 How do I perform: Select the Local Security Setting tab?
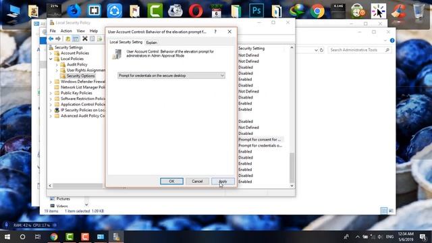[126, 42]
